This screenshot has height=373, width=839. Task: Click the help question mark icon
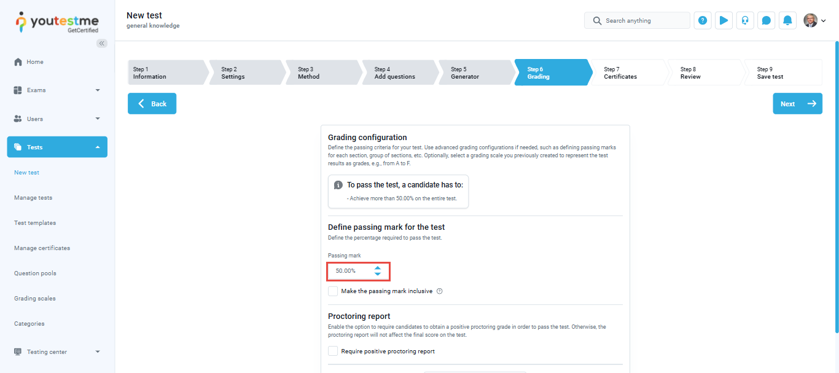703,20
